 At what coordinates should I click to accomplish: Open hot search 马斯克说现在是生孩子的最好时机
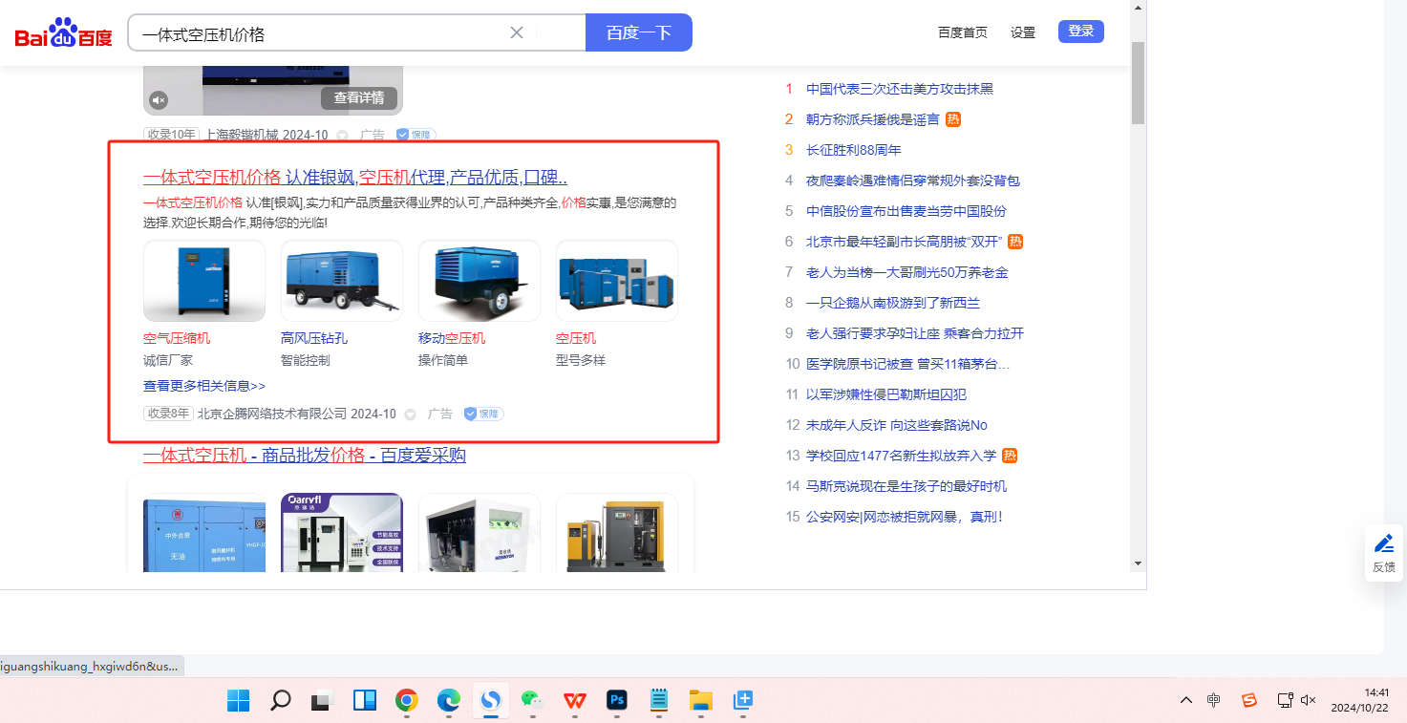tap(906, 486)
